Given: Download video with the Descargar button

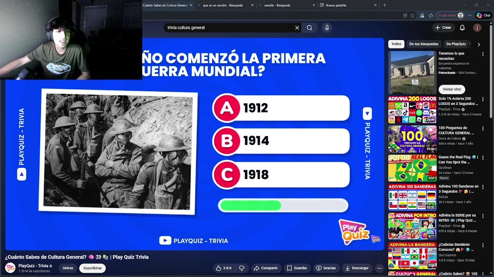Looking at the screenshot, I should click(357, 268).
